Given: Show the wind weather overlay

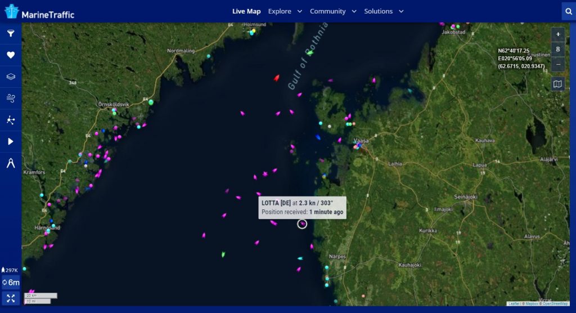Looking at the screenshot, I should tap(11, 98).
